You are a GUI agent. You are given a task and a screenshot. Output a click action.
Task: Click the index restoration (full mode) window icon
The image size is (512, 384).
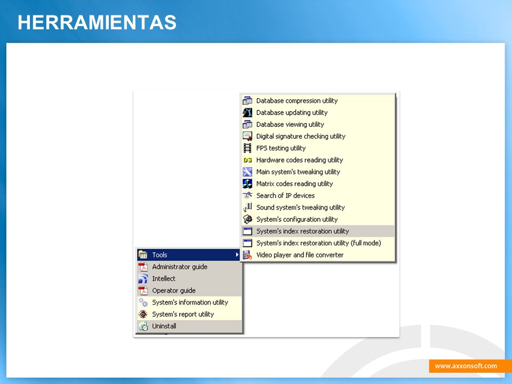[x=247, y=243]
